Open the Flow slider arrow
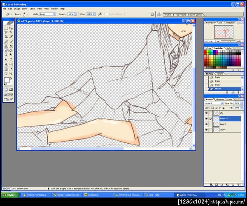 [x=94, y=14]
